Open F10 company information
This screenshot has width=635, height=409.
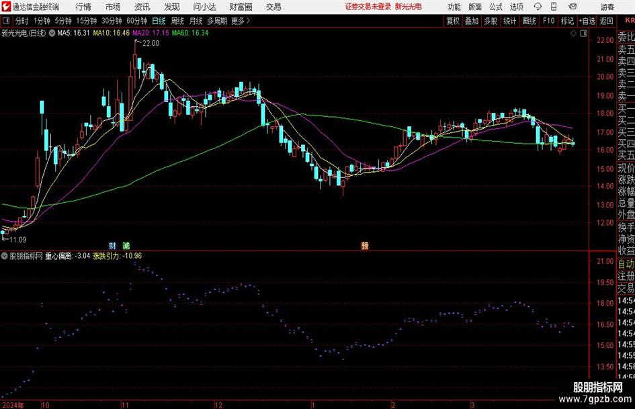point(548,21)
